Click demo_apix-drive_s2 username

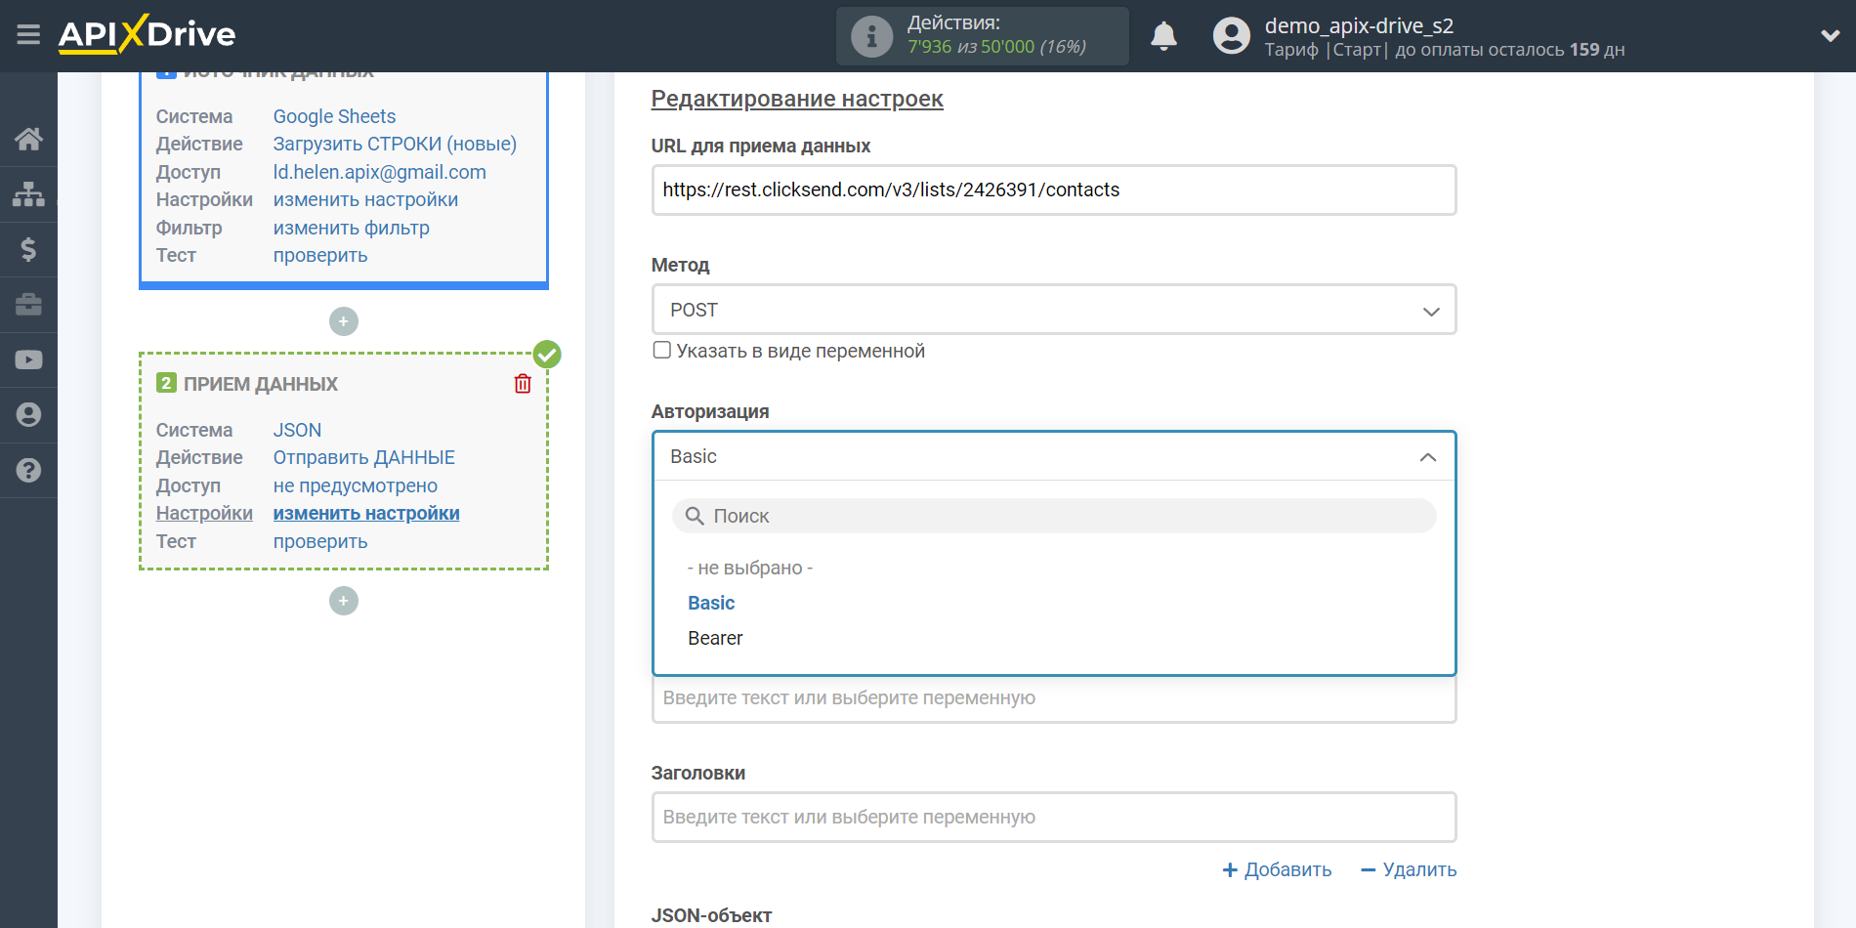[1359, 25]
